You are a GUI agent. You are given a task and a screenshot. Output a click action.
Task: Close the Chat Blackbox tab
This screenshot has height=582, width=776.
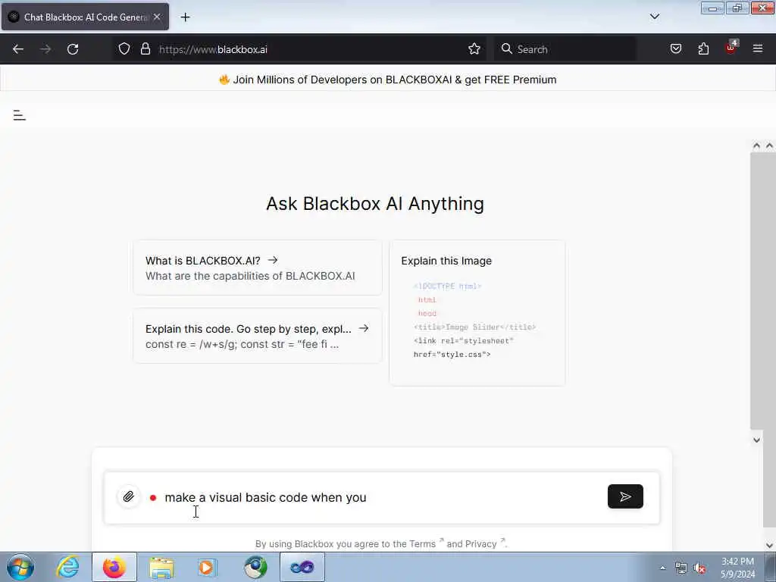157,17
